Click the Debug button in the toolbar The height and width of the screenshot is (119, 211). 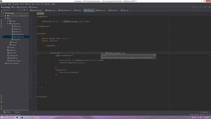pos(200,7)
